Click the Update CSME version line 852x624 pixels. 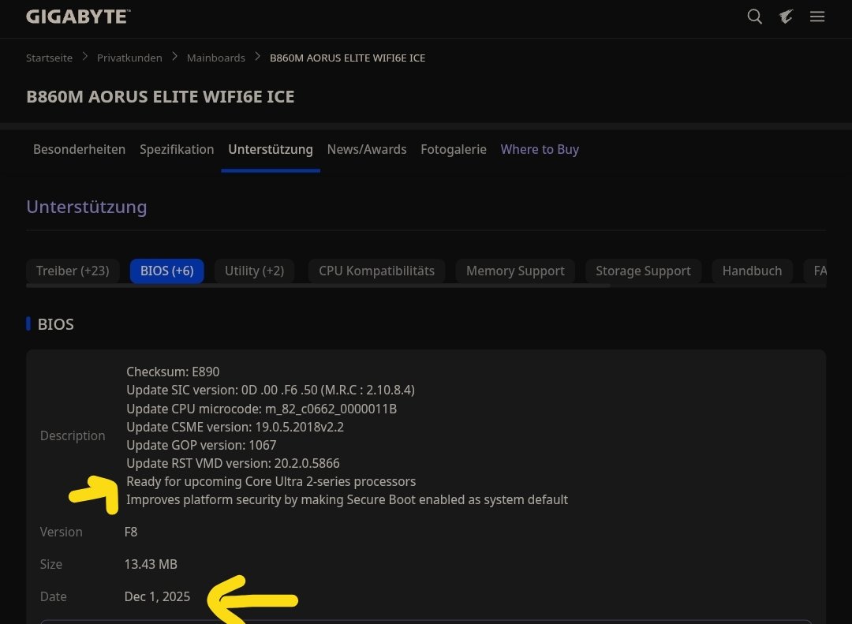235,427
